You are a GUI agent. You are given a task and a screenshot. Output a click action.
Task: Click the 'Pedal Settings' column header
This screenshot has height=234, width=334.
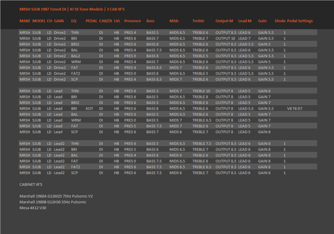300,21
